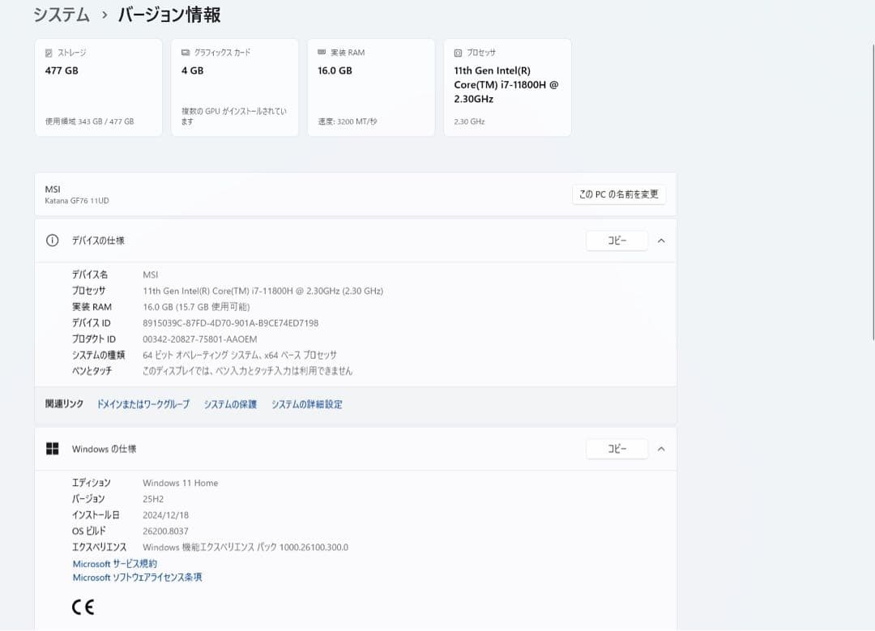This screenshot has height=631, width=875.
Task: Open the システムの保護 link
Action: tap(230, 404)
